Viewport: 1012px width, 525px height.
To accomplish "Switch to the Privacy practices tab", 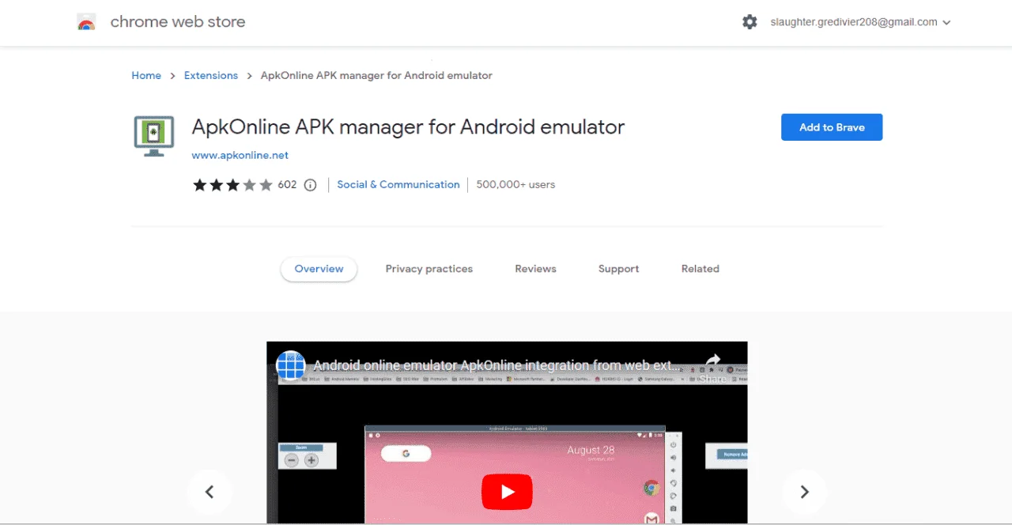I will pyautogui.click(x=429, y=269).
